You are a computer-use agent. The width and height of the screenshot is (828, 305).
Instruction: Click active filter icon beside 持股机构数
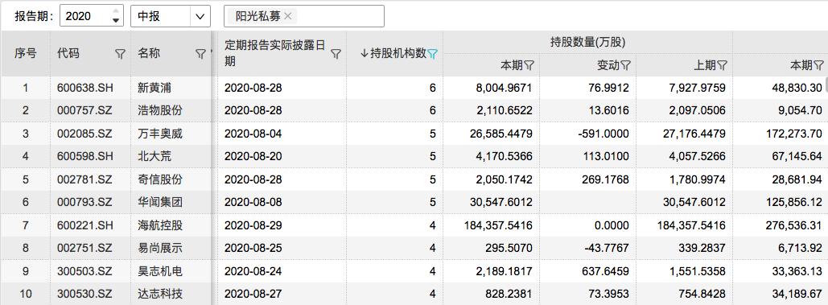coord(432,54)
